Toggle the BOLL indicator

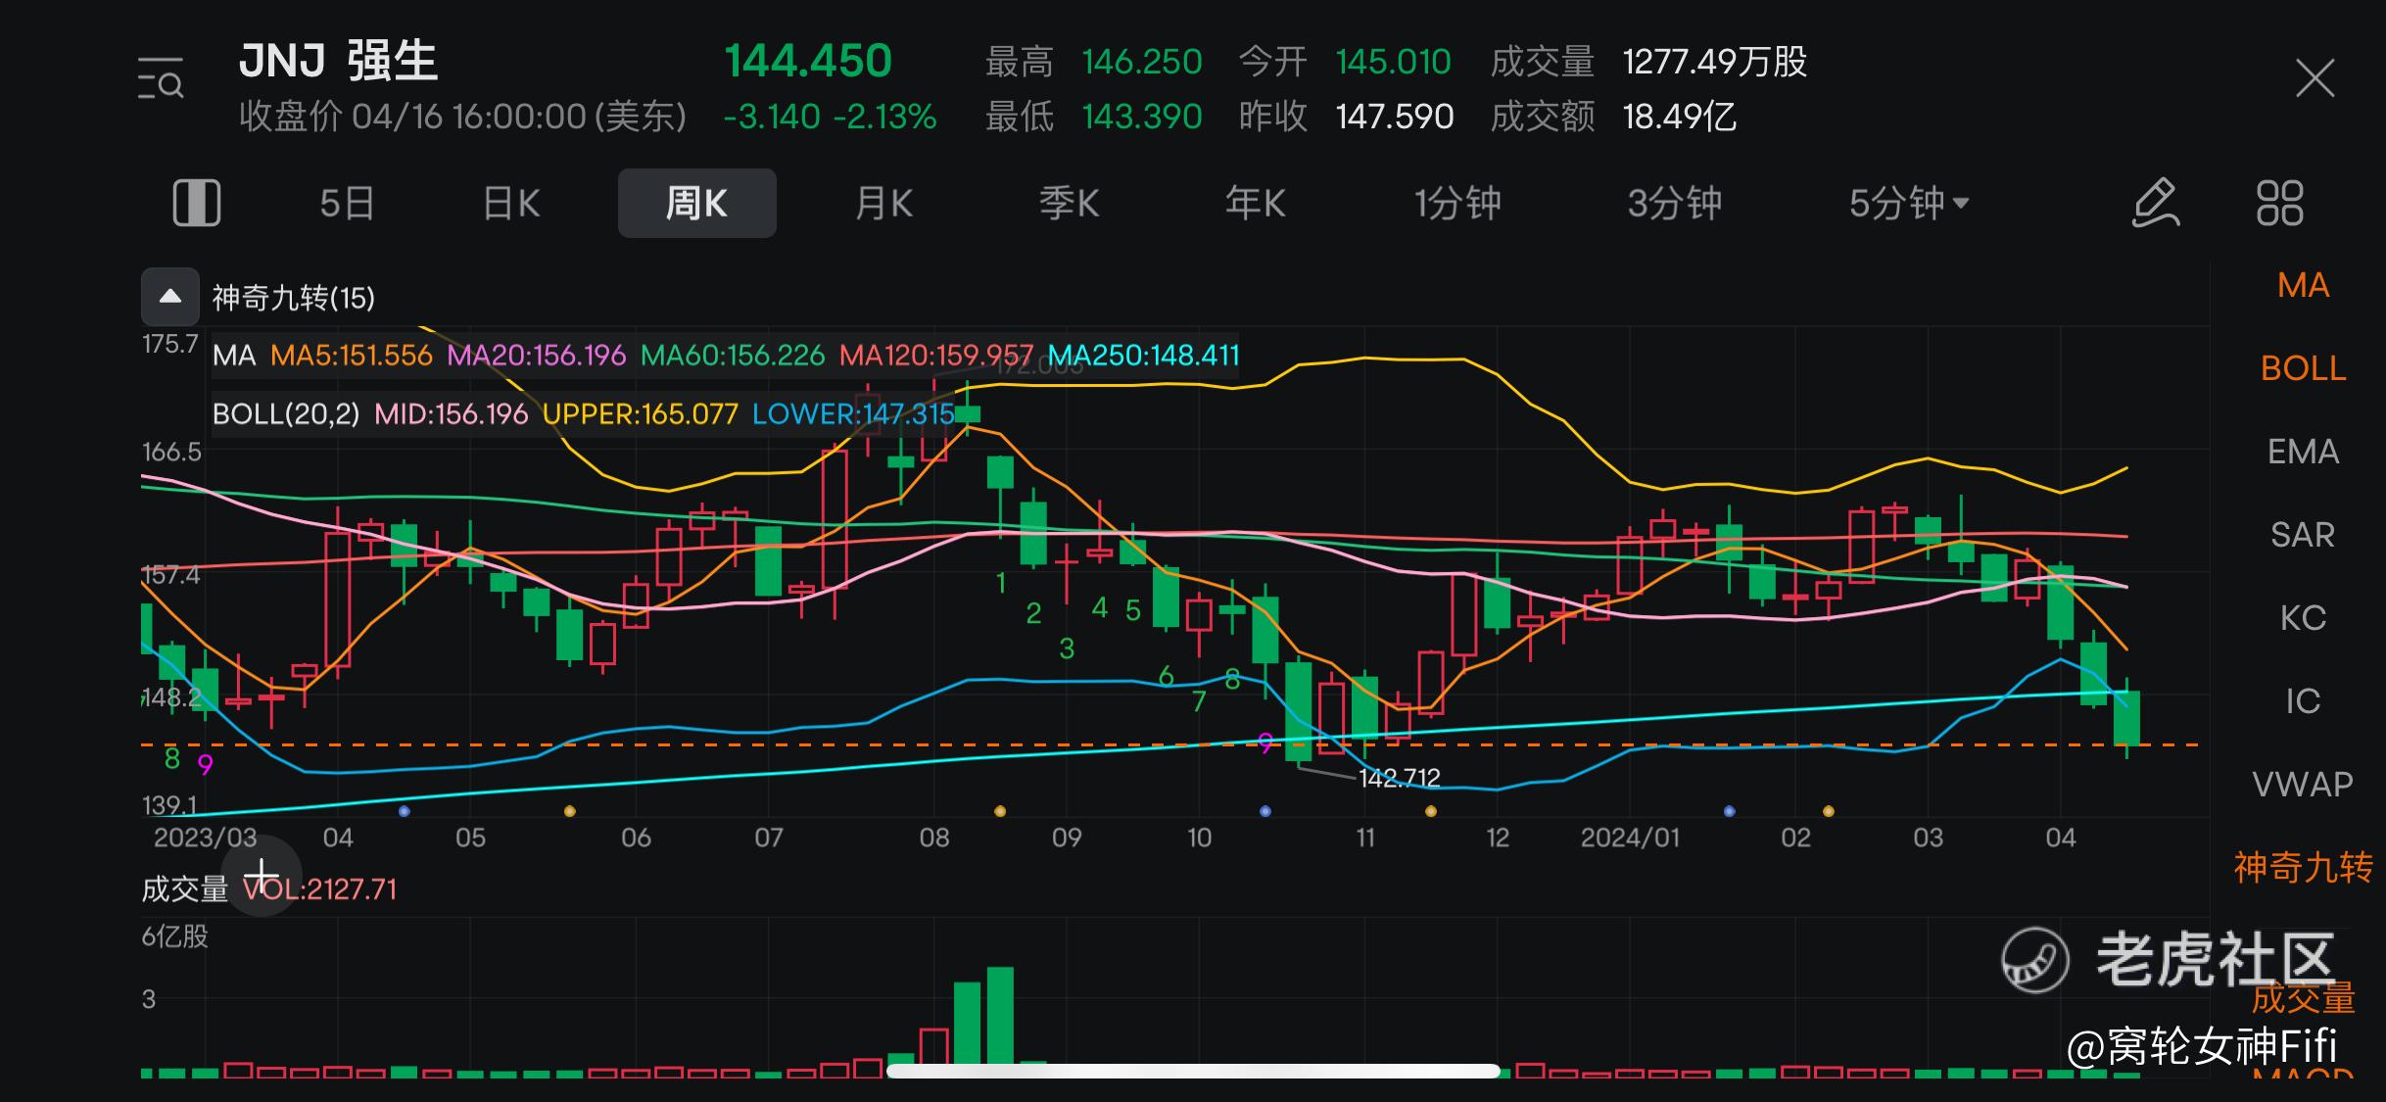(2303, 368)
